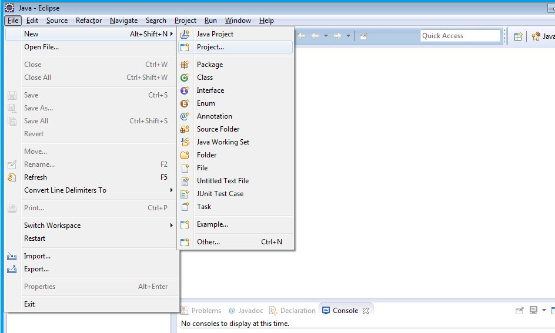Click the Untitled Text File icon

click(x=185, y=181)
